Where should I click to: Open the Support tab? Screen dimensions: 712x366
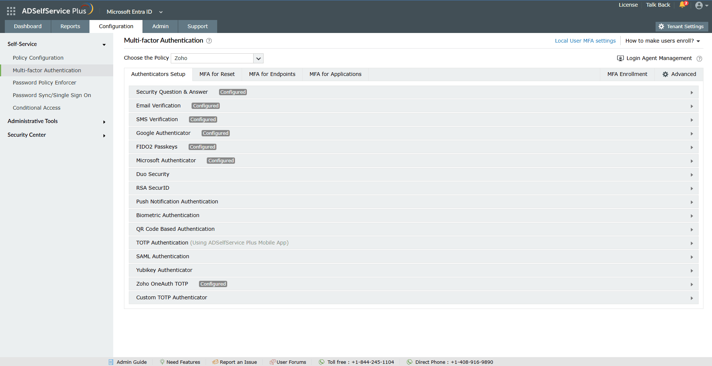(x=197, y=26)
